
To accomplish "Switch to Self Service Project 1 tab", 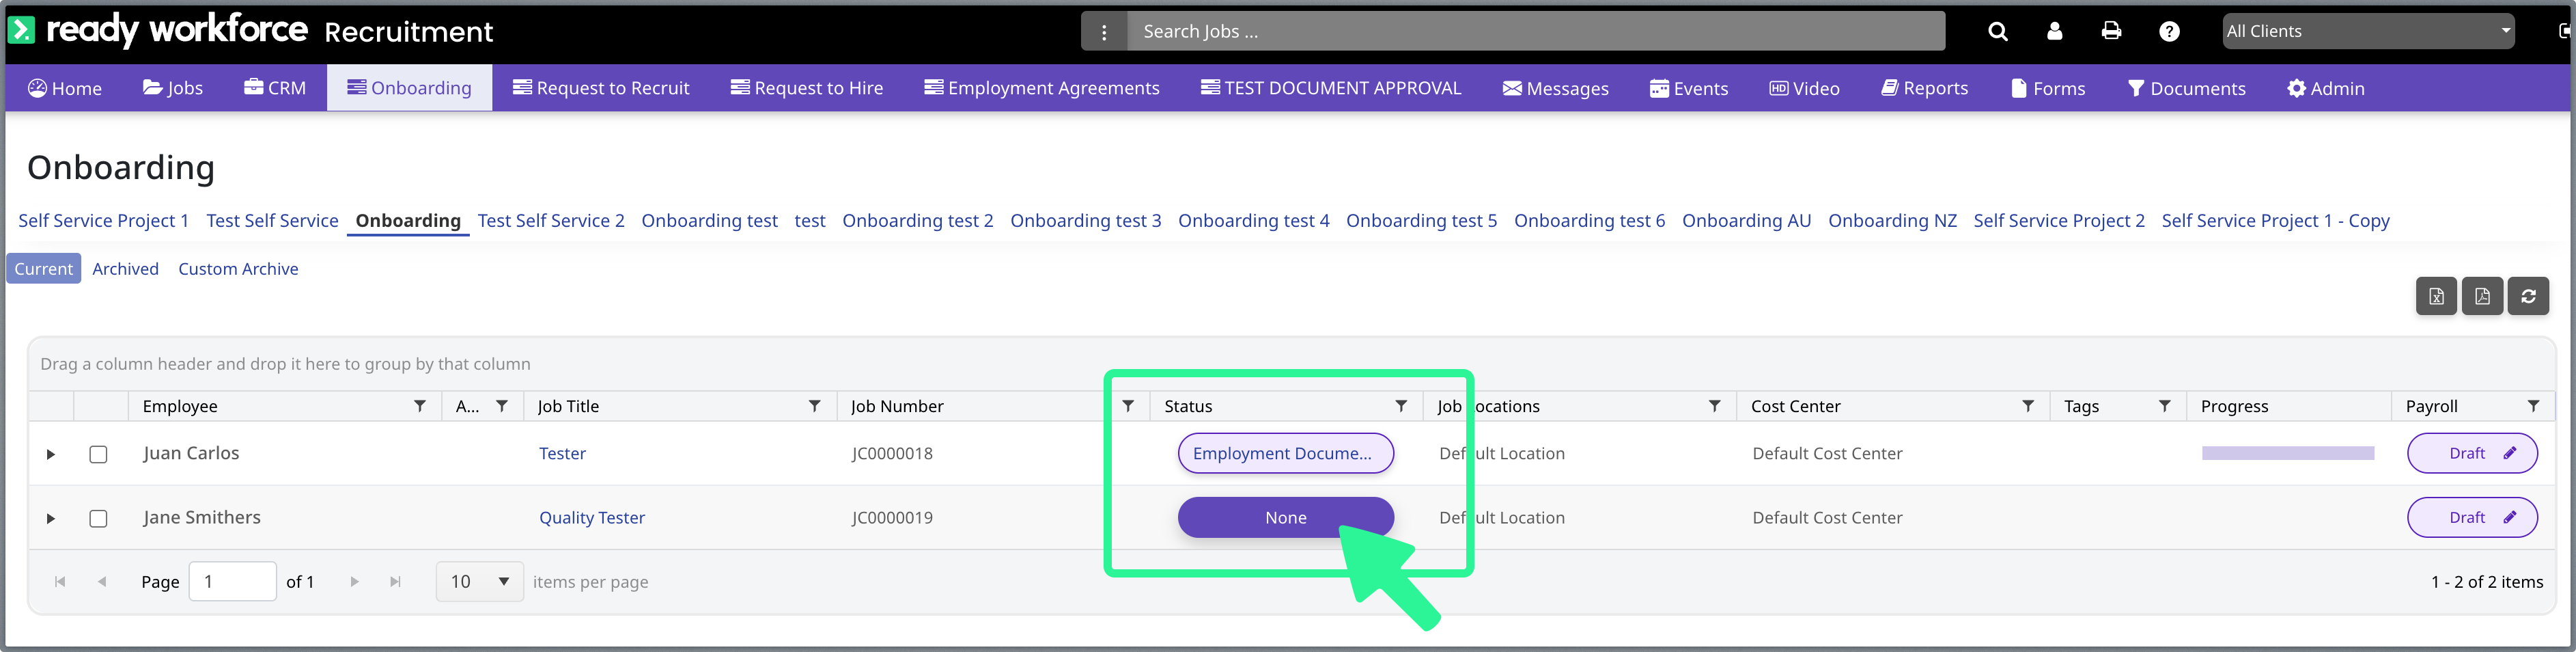I will (x=104, y=221).
